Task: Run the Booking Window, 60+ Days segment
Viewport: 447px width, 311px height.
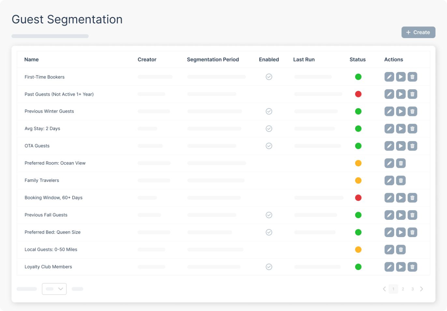Action: click(401, 198)
